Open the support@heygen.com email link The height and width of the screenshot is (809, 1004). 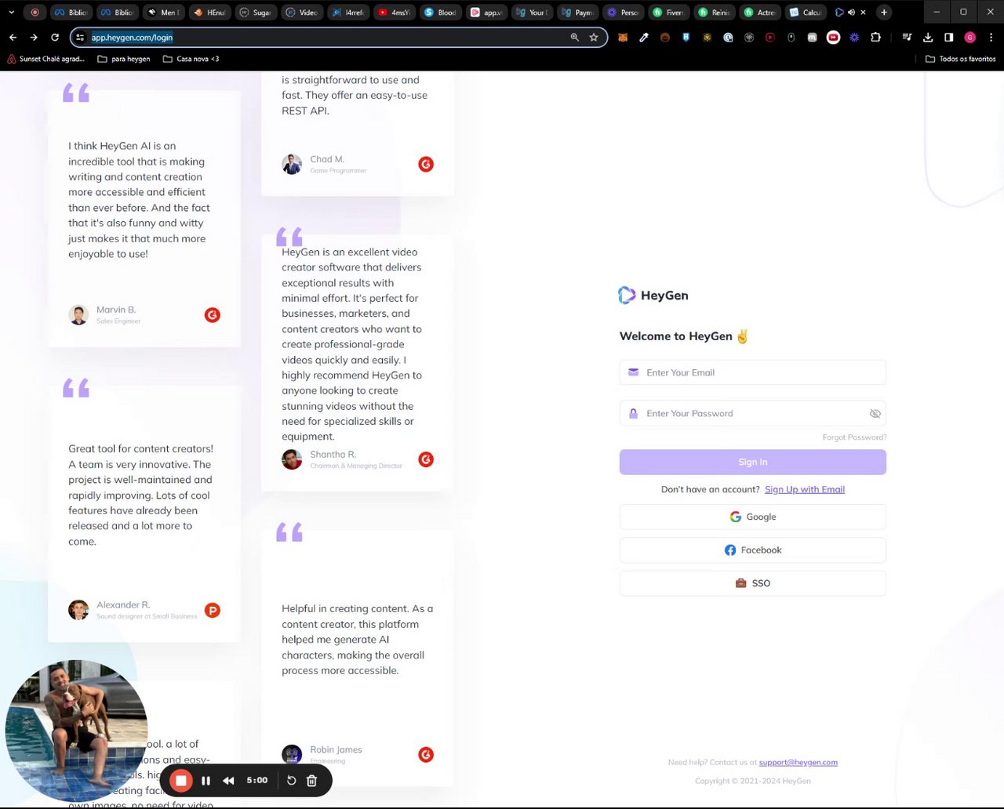pos(798,762)
